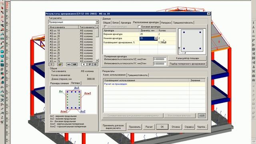Select the cyan triangle tool in the left toolbar
This screenshot has height=144, width=256.
(2, 61)
